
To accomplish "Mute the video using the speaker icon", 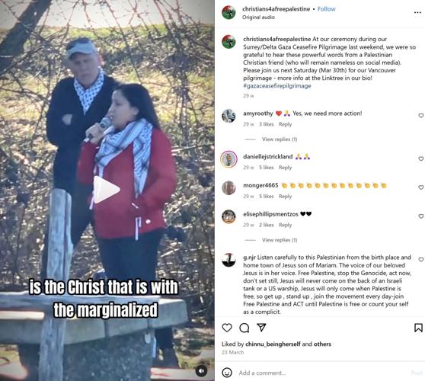I will click(201, 371).
